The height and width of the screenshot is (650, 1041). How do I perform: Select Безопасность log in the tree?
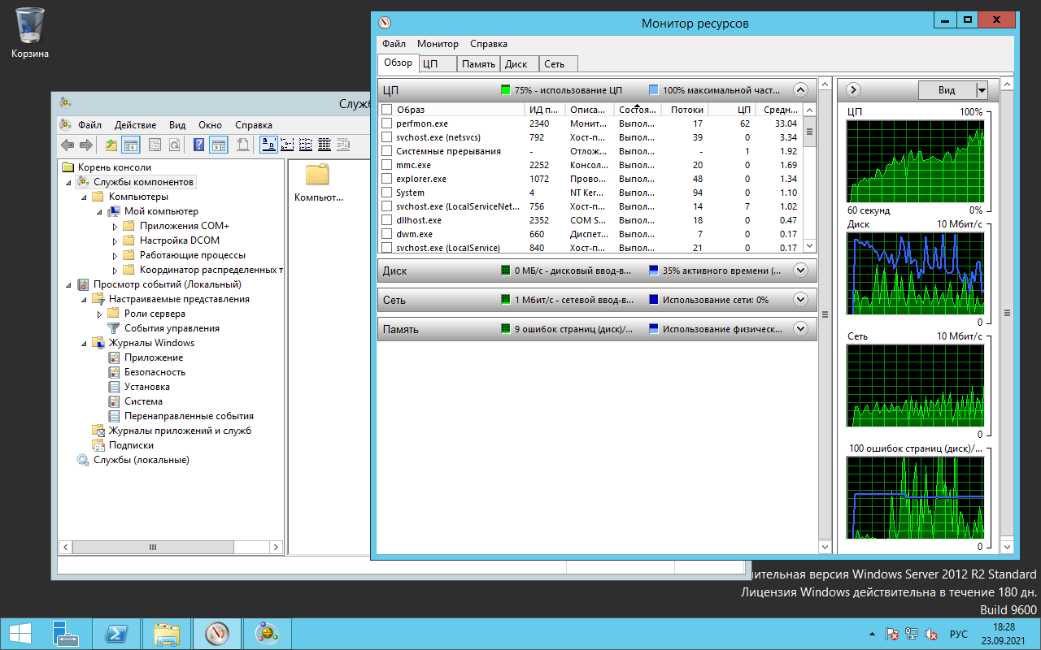(x=155, y=372)
